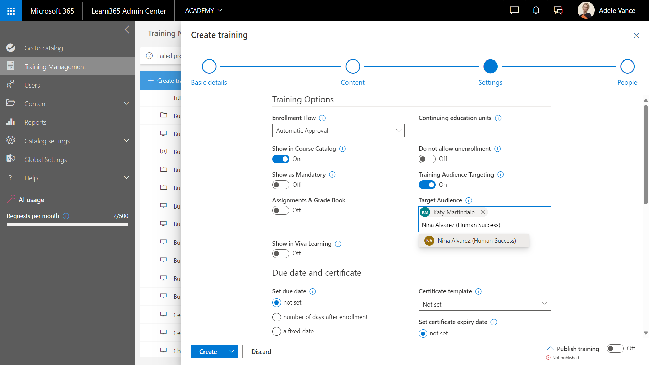Image resolution: width=649 pixels, height=365 pixels.
Task: Expand the Catalog settings menu chevron
Action: (126, 141)
